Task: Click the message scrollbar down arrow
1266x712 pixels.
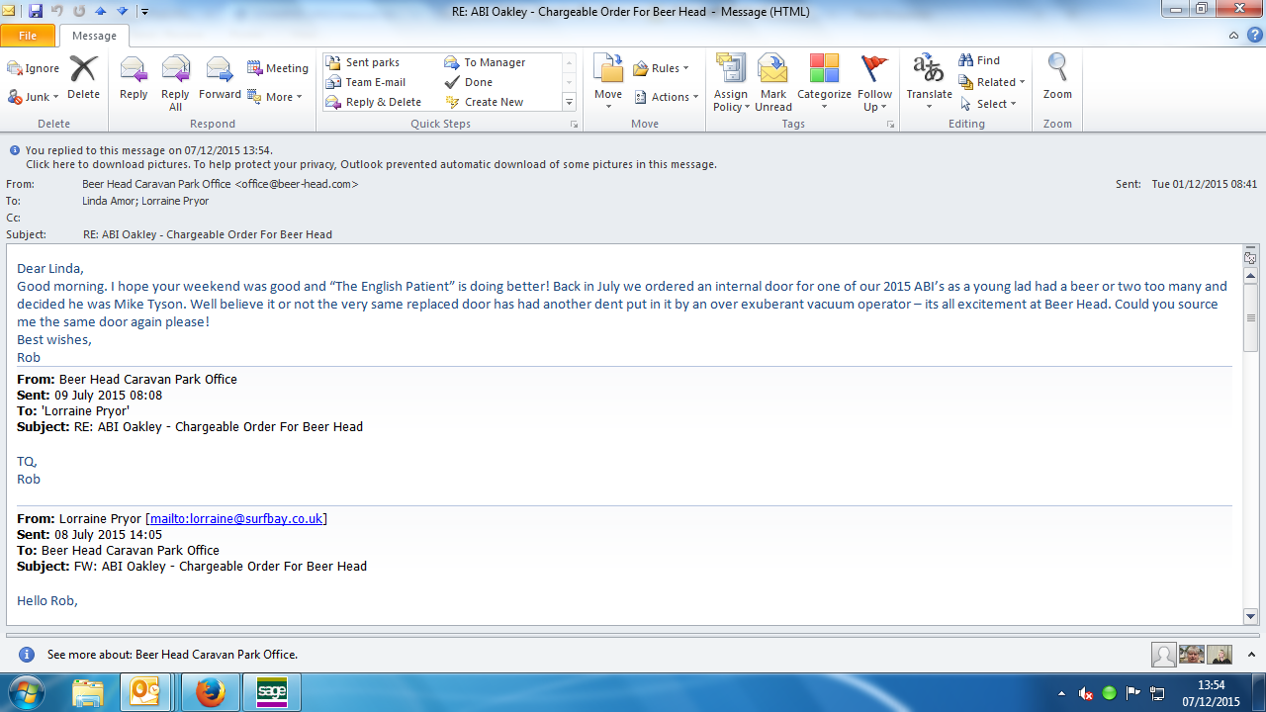Action: (x=1250, y=616)
